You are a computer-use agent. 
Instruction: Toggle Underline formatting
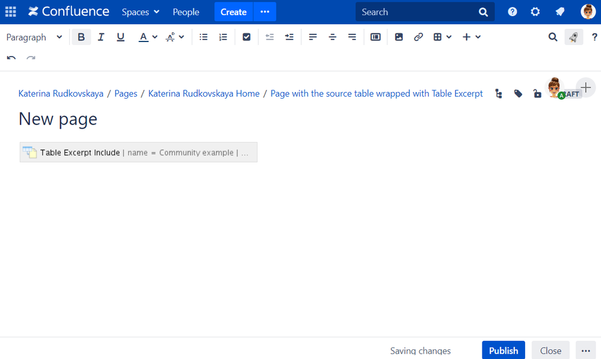click(120, 37)
